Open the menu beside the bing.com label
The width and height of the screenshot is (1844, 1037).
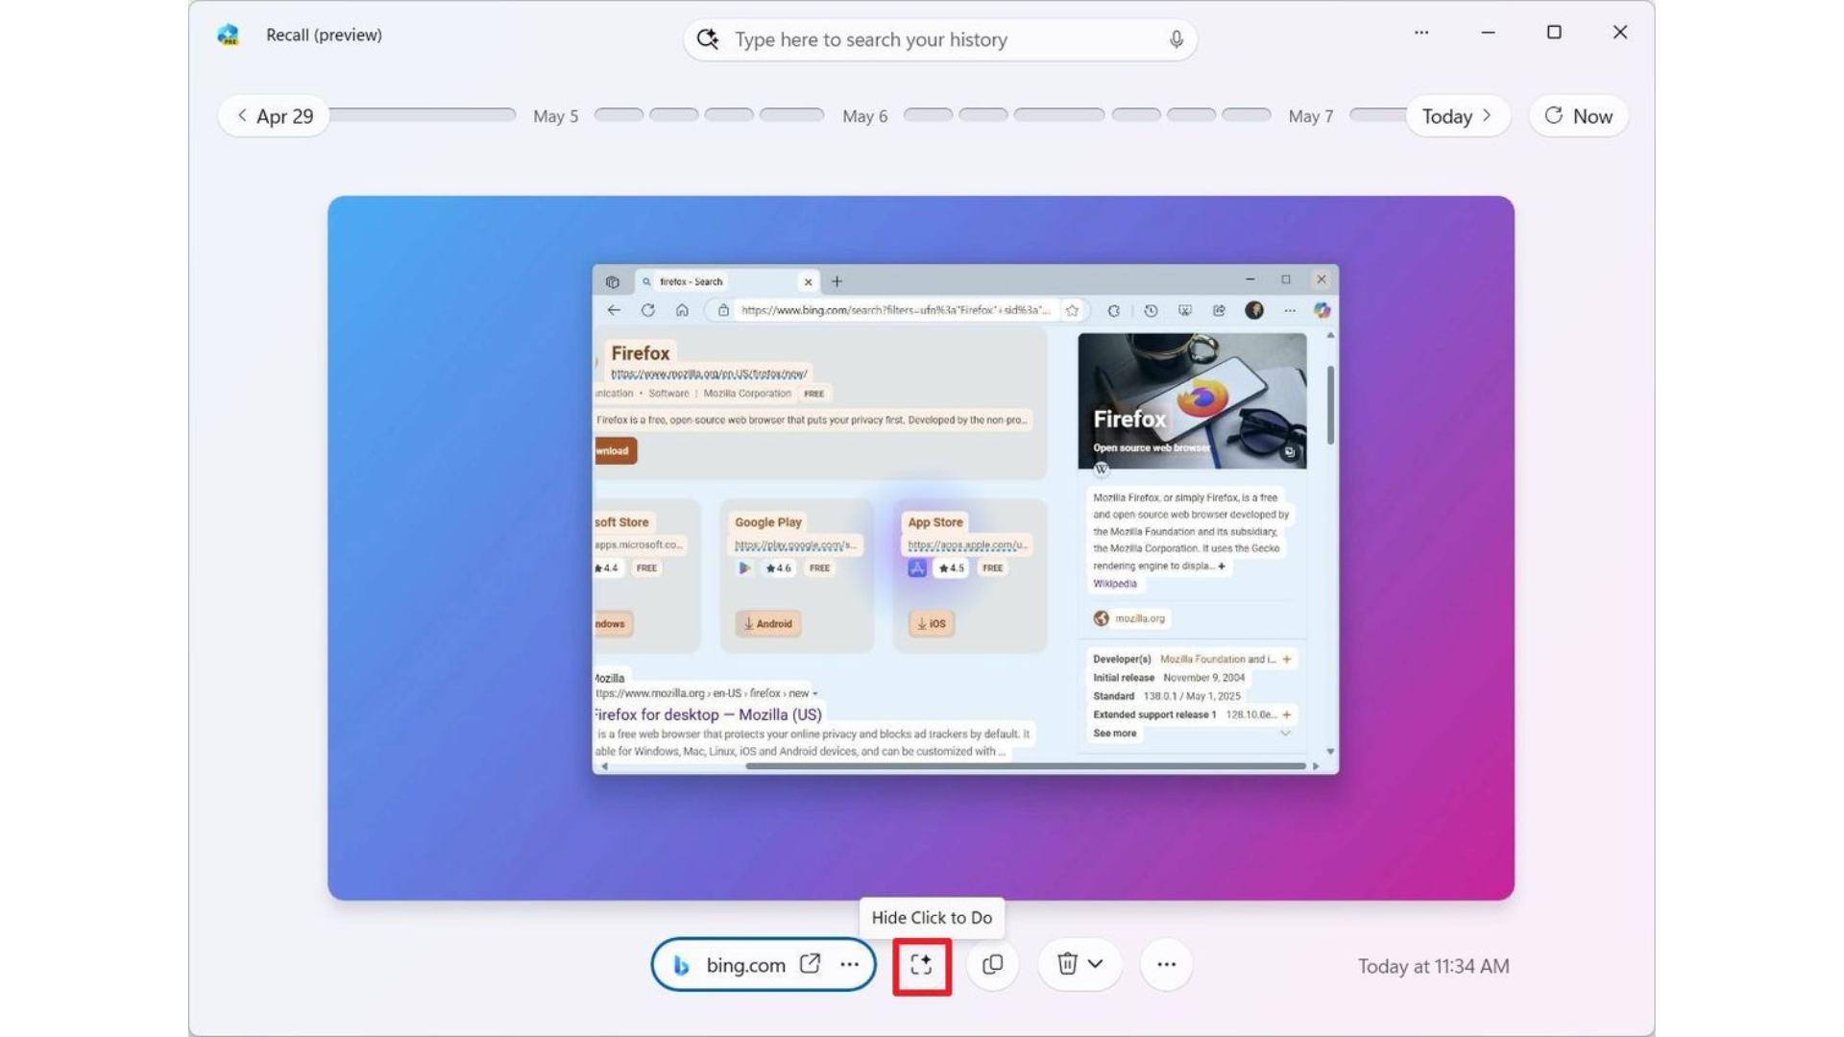pos(849,964)
